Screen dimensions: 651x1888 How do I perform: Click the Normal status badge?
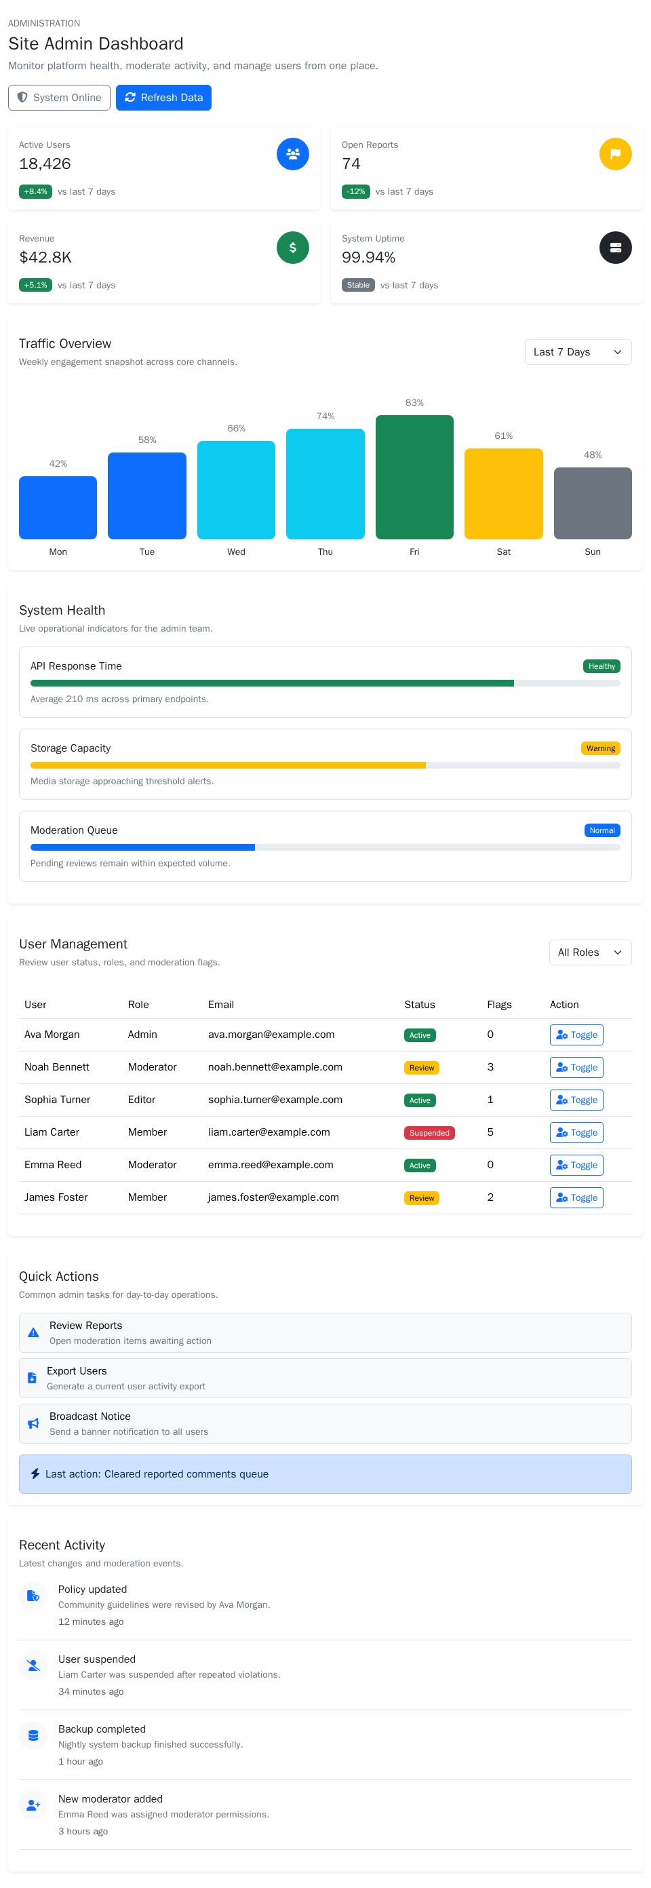[602, 830]
